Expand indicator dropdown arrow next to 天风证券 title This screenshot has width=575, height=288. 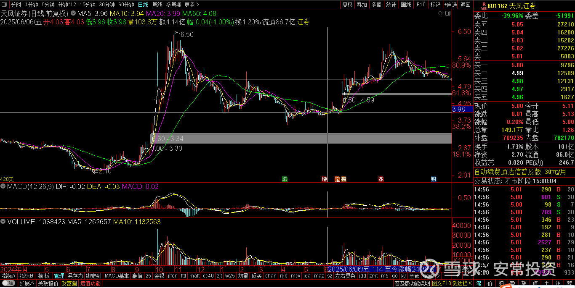[x=73, y=13]
